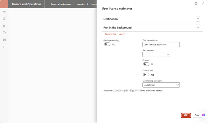Click the help question mark icon
Viewport: 207px width, 123px height.
coord(202,3)
